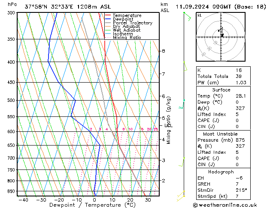Click the wind barb at 300 hPa

186,15
